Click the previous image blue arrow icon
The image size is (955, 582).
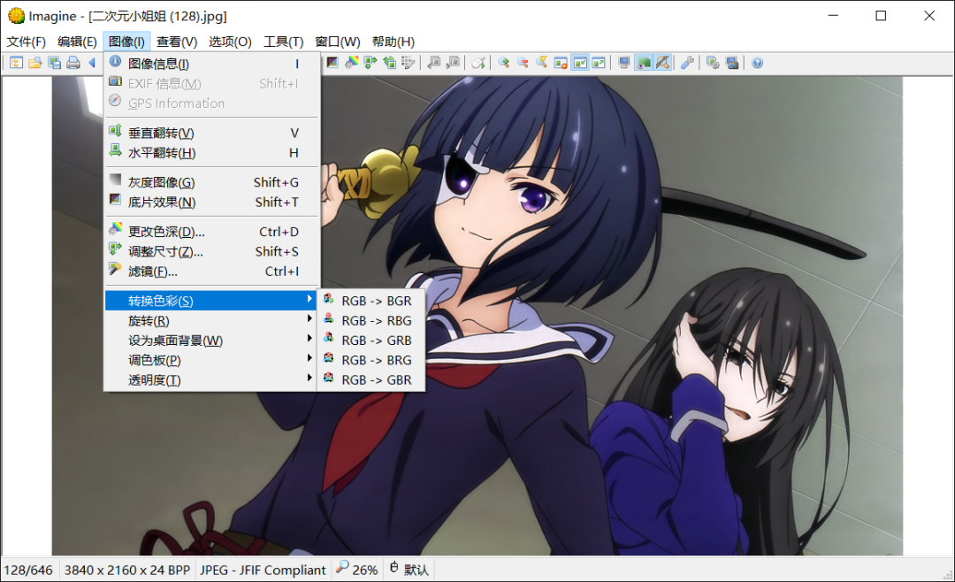92,63
